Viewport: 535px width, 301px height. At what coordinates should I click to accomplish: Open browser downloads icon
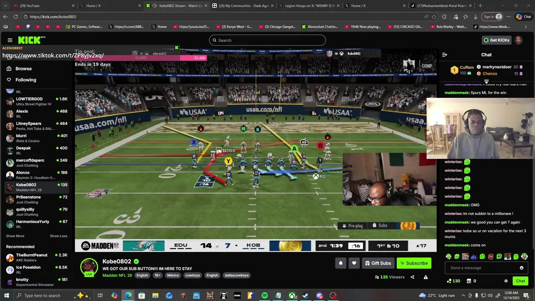click(x=476, y=17)
